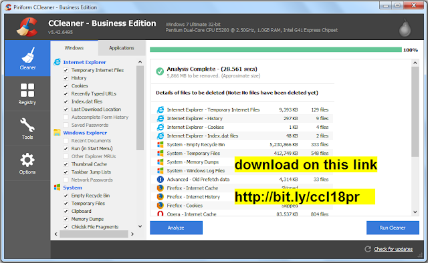
Task: Select the 'Advanced - Old Prefetch data' row
Action: click(x=242, y=180)
